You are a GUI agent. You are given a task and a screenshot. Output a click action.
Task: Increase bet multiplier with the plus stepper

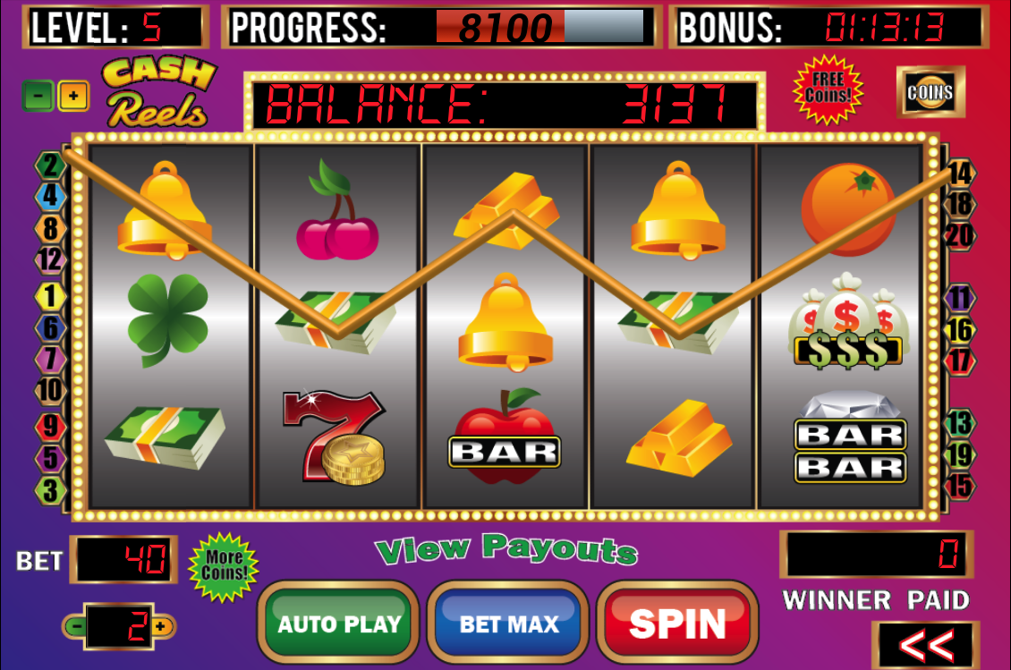pos(162,626)
